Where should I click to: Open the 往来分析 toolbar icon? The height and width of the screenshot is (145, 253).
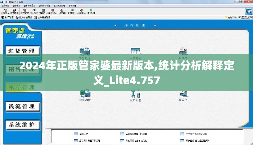[62, 12]
